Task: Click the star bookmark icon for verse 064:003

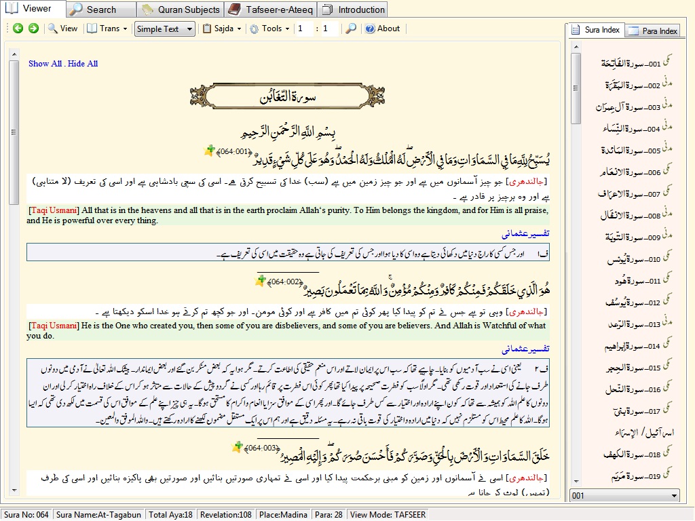Action: click(x=238, y=447)
